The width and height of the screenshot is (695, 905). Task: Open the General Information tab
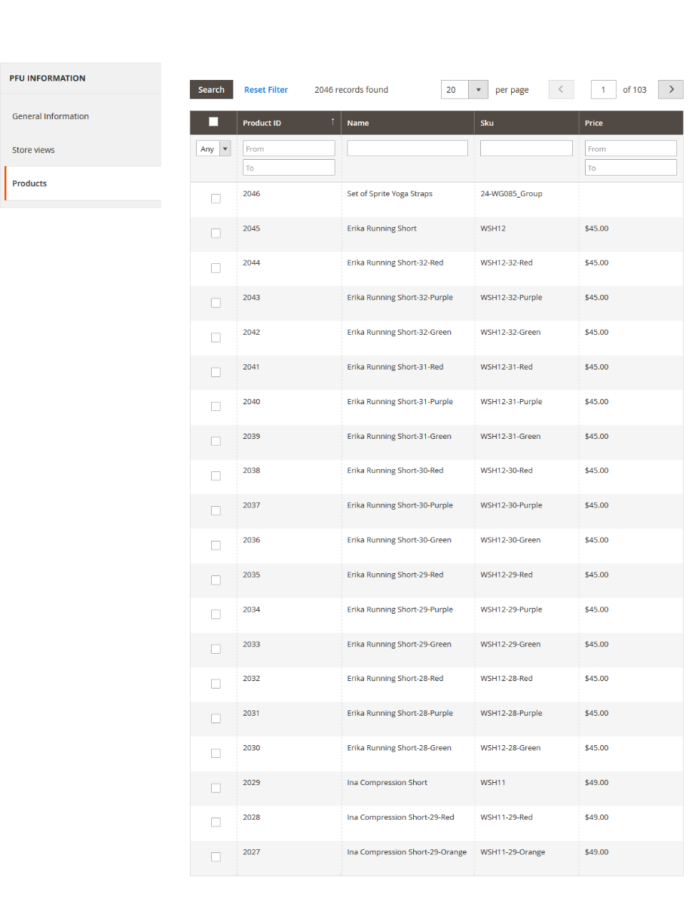(x=51, y=116)
